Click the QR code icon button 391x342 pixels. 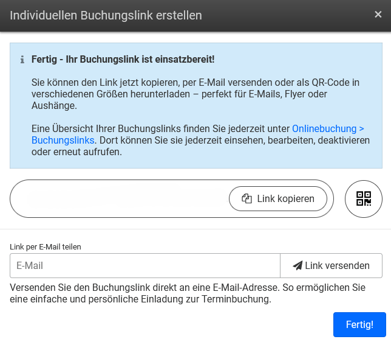tap(363, 198)
